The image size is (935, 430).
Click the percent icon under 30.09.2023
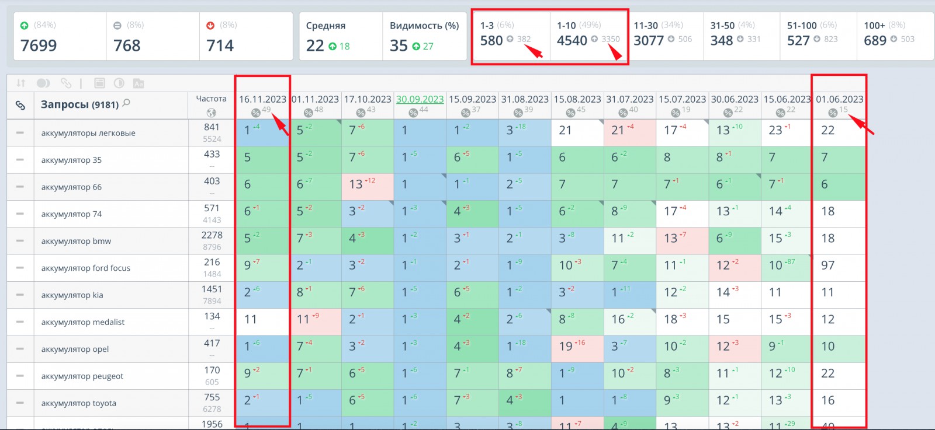click(x=413, y=113)
